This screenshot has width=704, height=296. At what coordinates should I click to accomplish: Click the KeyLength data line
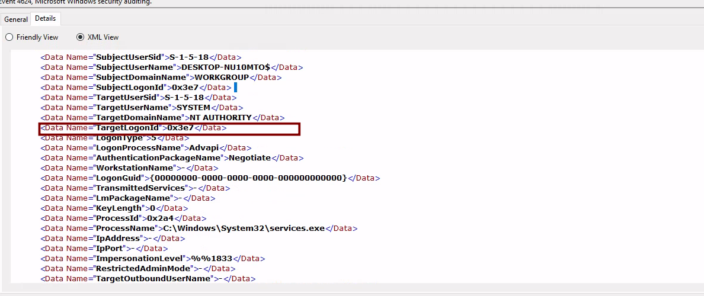(114, 208)
